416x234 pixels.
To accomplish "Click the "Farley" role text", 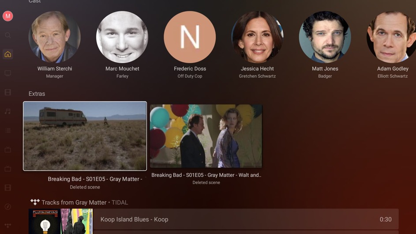I will [122, 76].
